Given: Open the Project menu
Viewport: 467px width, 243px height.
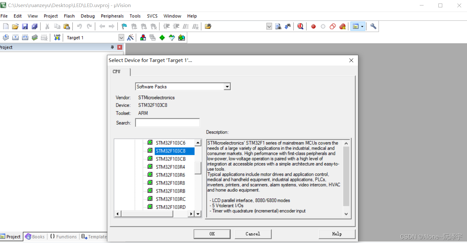Looking at the screenshot, I should click(51, 16).
